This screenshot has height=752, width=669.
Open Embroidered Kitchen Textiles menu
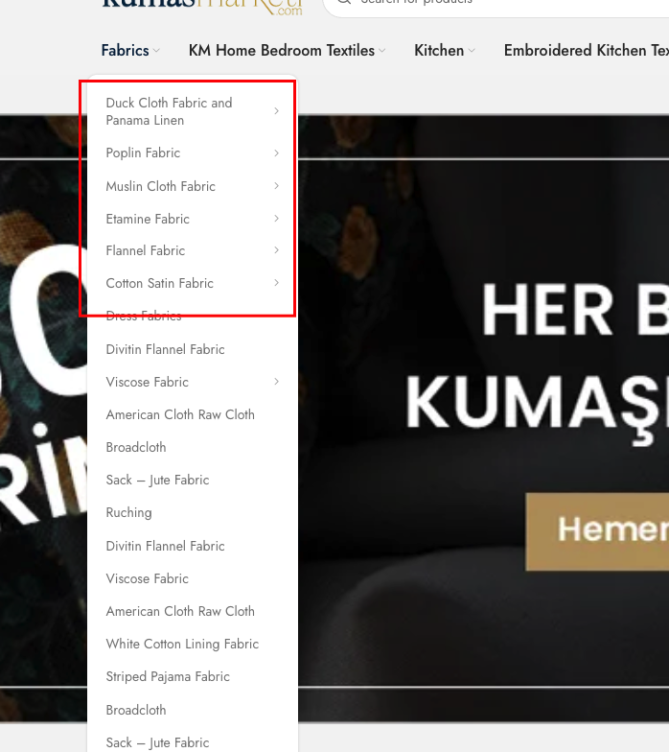[587, 50]
